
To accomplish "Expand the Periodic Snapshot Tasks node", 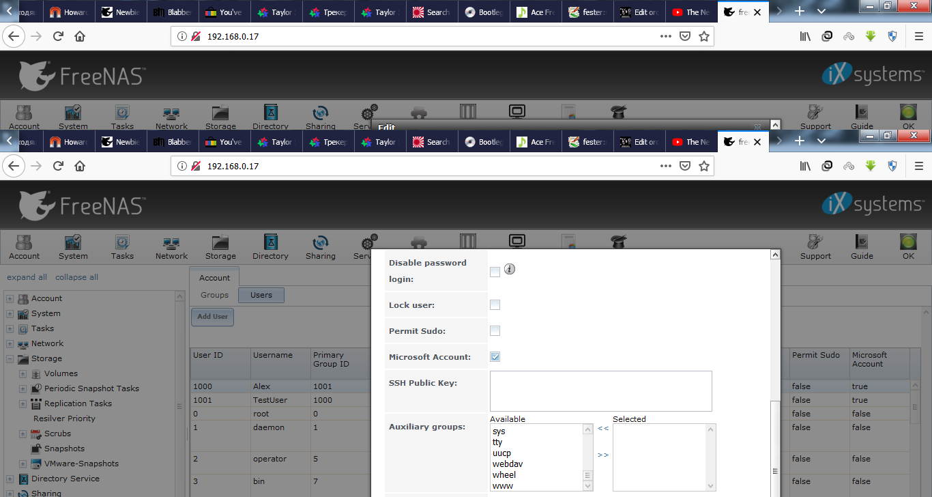I will [23, 388].
